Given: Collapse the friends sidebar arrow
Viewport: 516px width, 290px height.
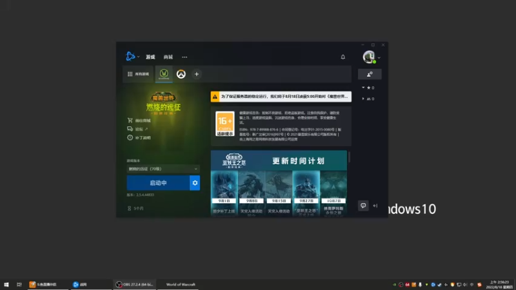Looking at the screenshot, I should 375,206.
